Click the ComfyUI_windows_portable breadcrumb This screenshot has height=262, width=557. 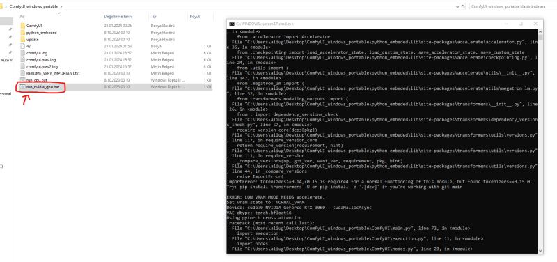point(33,6)
